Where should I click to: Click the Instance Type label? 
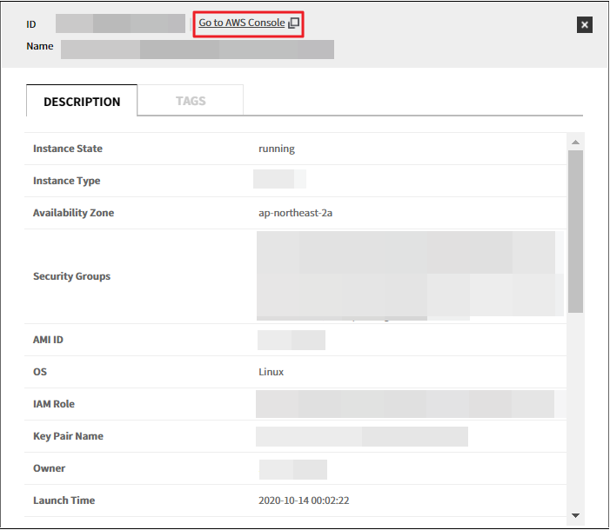point(67,181)
